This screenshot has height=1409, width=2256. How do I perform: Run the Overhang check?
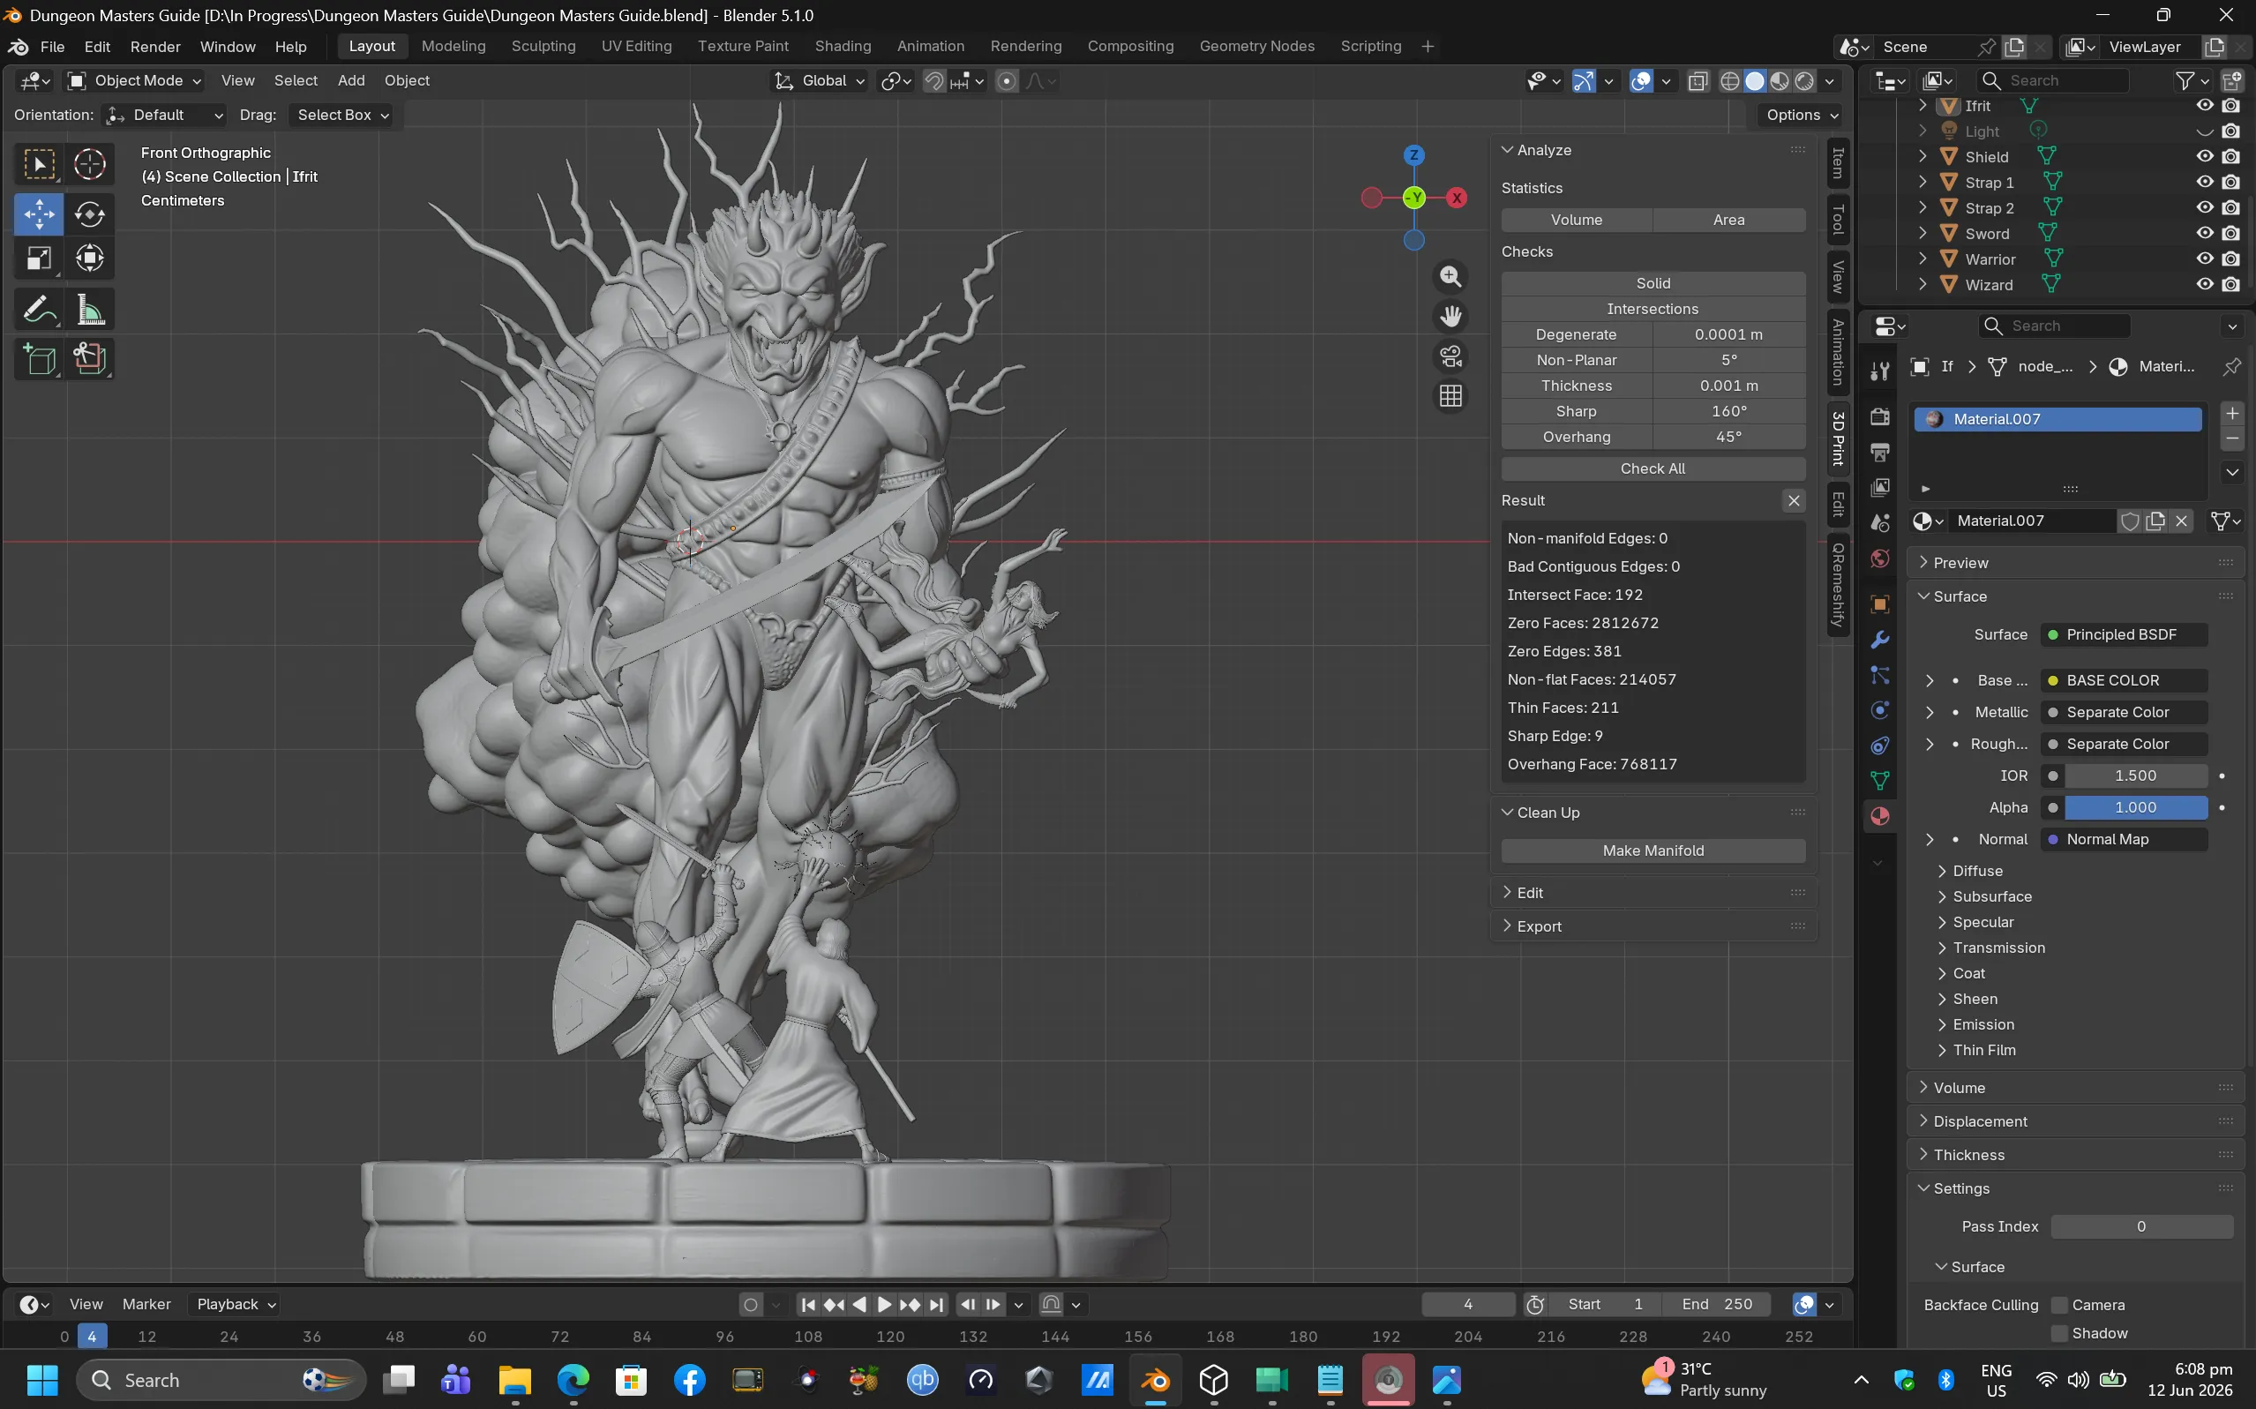click(x=1577, y=437)
